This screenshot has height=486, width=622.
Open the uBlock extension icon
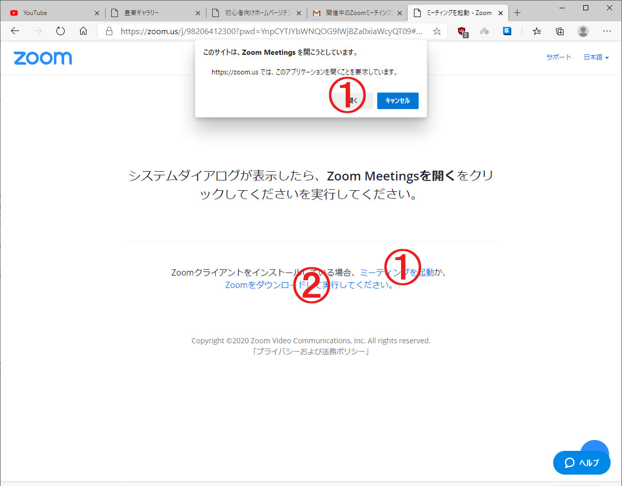462,32
